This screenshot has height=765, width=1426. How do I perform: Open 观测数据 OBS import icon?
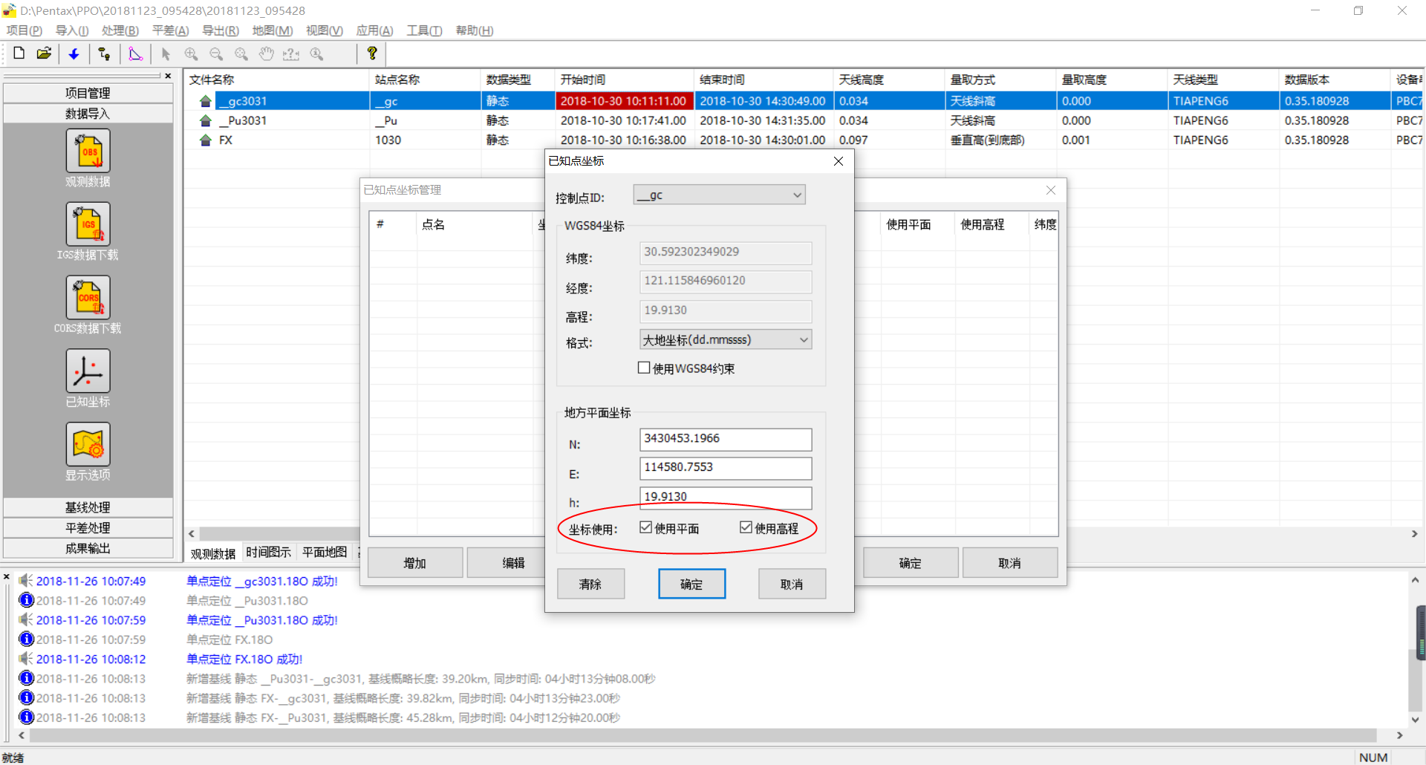pos(88,151)
